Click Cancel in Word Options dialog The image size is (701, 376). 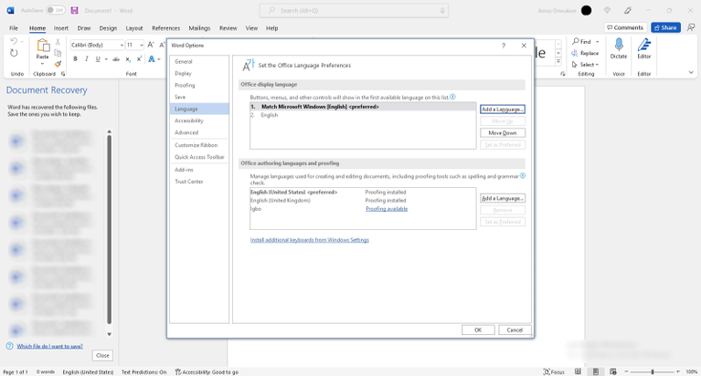pos(515,330)
